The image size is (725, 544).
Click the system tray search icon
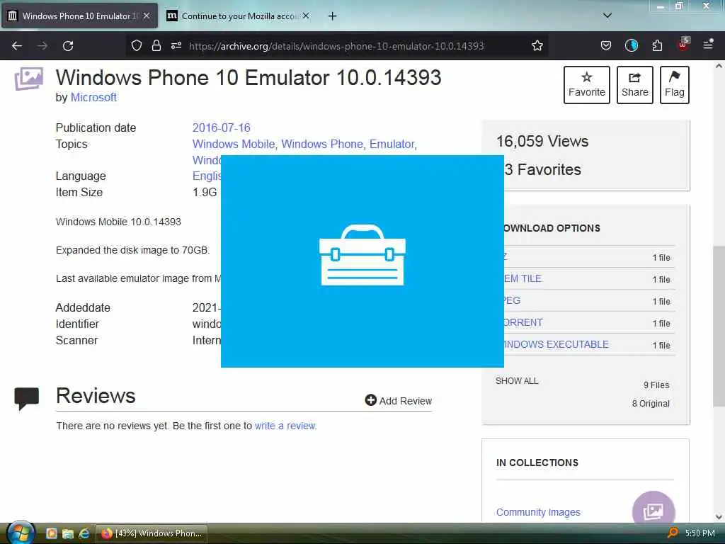[673, 533]
